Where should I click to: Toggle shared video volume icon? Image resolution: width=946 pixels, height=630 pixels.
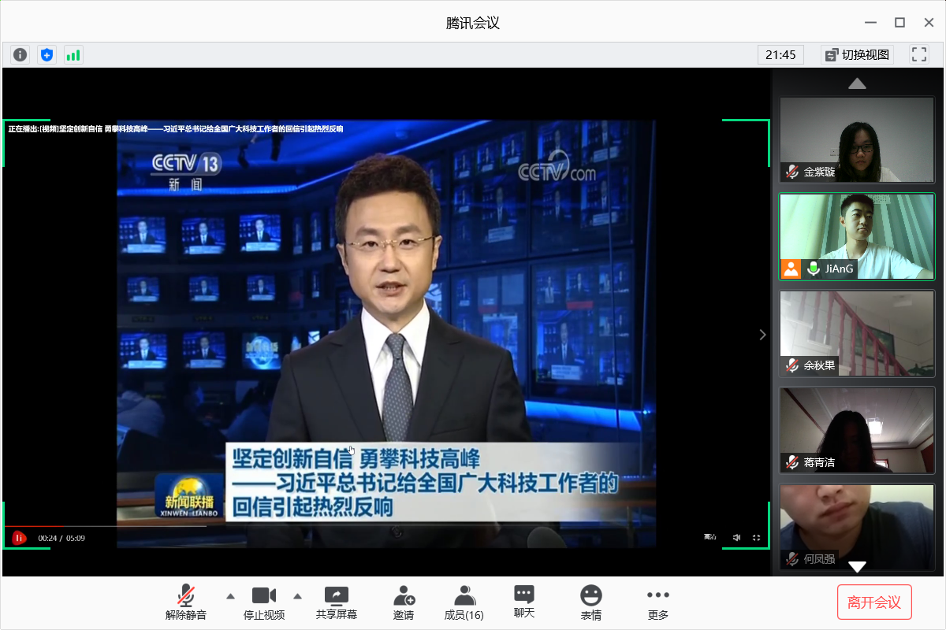point(736,537)
